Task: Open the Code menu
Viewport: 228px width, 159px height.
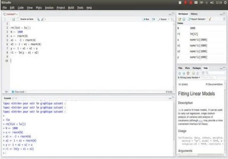Action: coord(21,8)
